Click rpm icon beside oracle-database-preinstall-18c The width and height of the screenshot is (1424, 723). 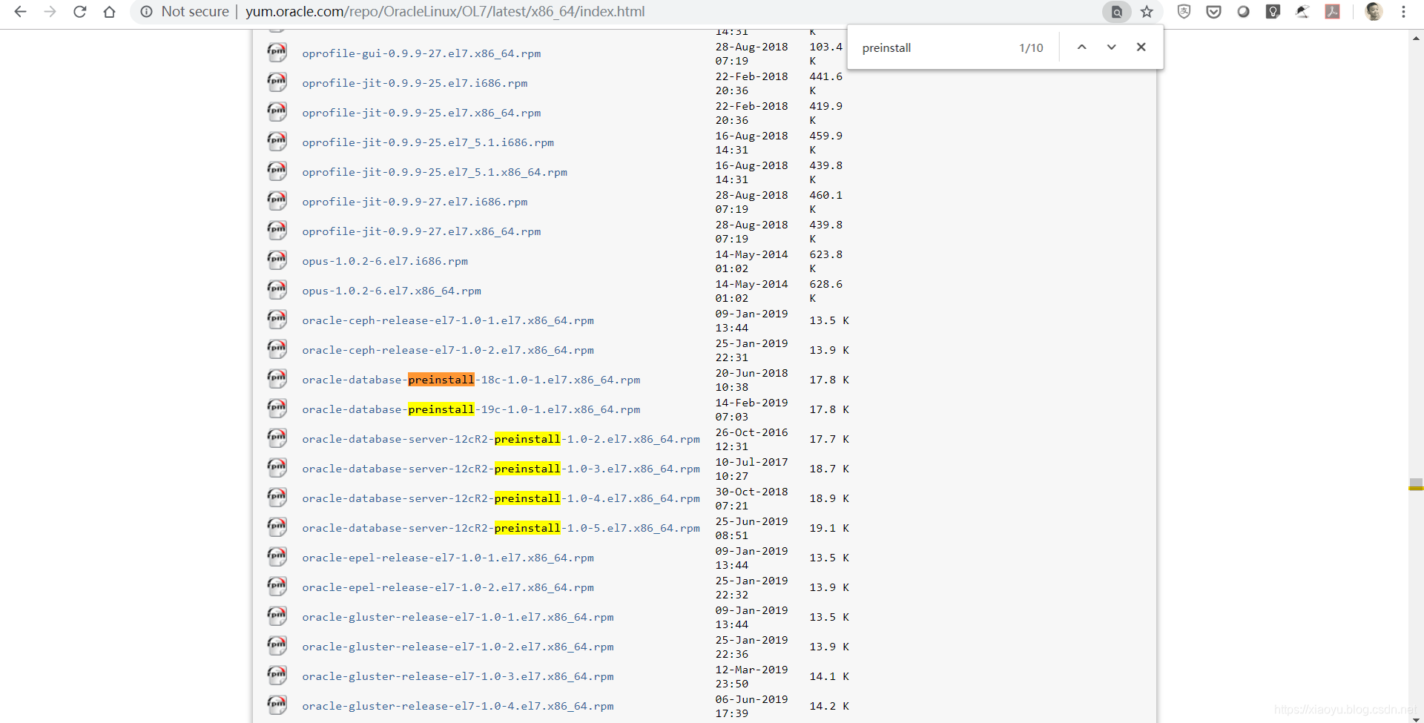click(277, 378)
